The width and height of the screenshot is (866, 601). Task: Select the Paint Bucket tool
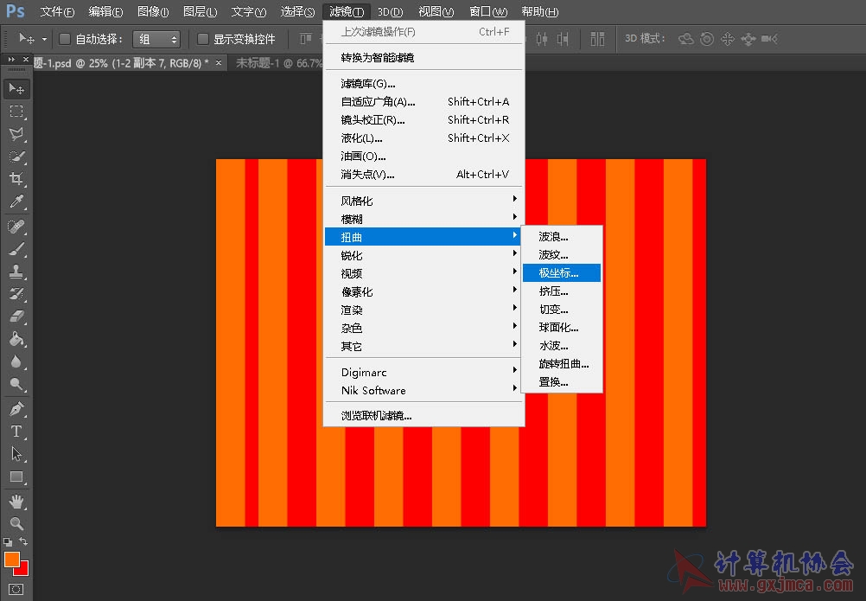click(16, 339)
